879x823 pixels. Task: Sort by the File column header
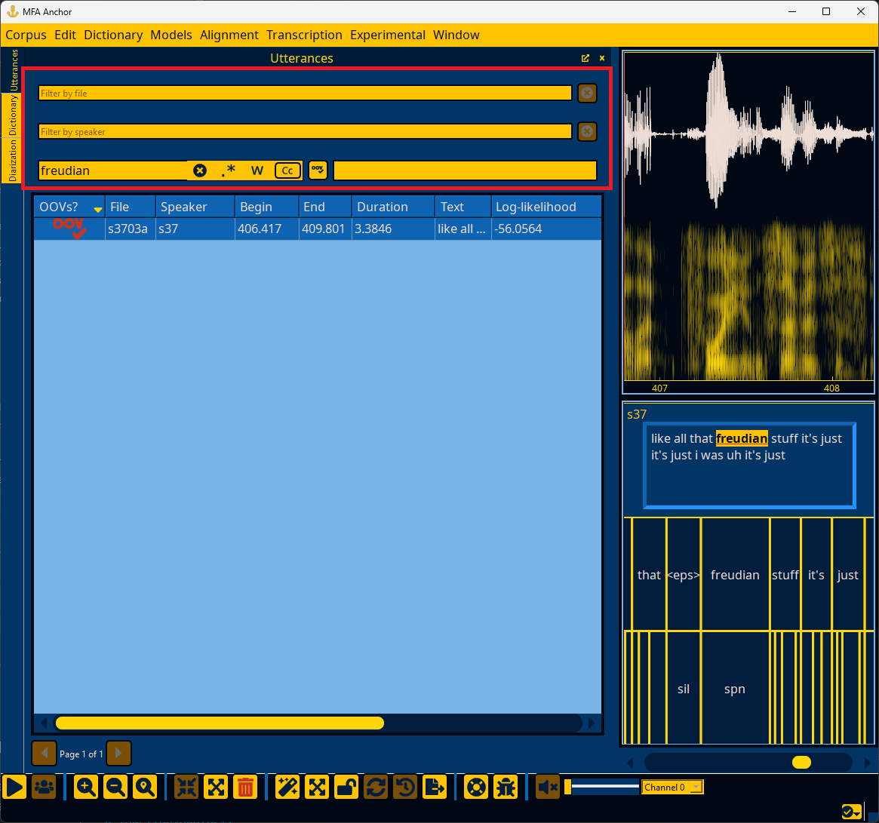[130, 207]
